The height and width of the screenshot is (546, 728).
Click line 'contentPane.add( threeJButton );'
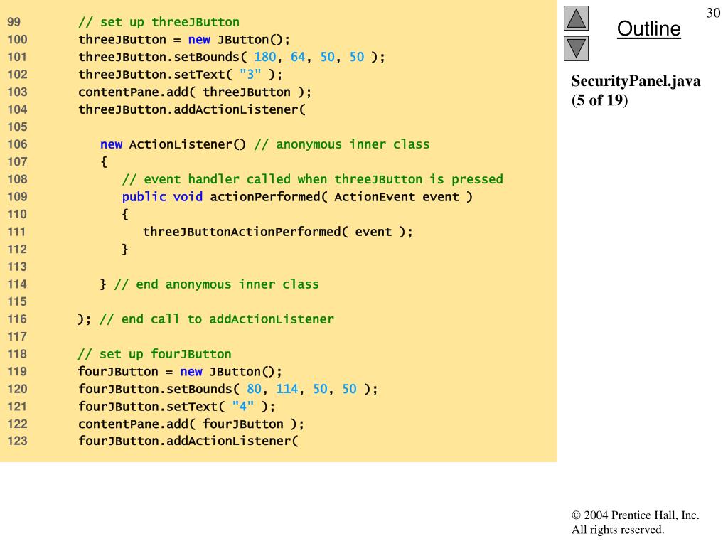point(195,92)
